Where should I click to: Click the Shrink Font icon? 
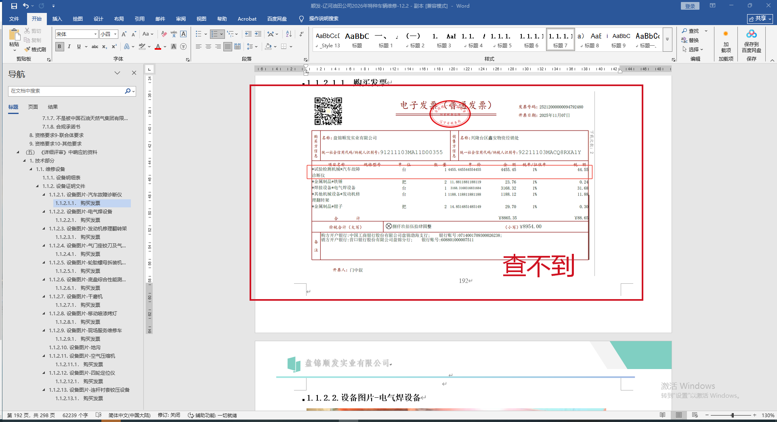(x=134, y=34)
